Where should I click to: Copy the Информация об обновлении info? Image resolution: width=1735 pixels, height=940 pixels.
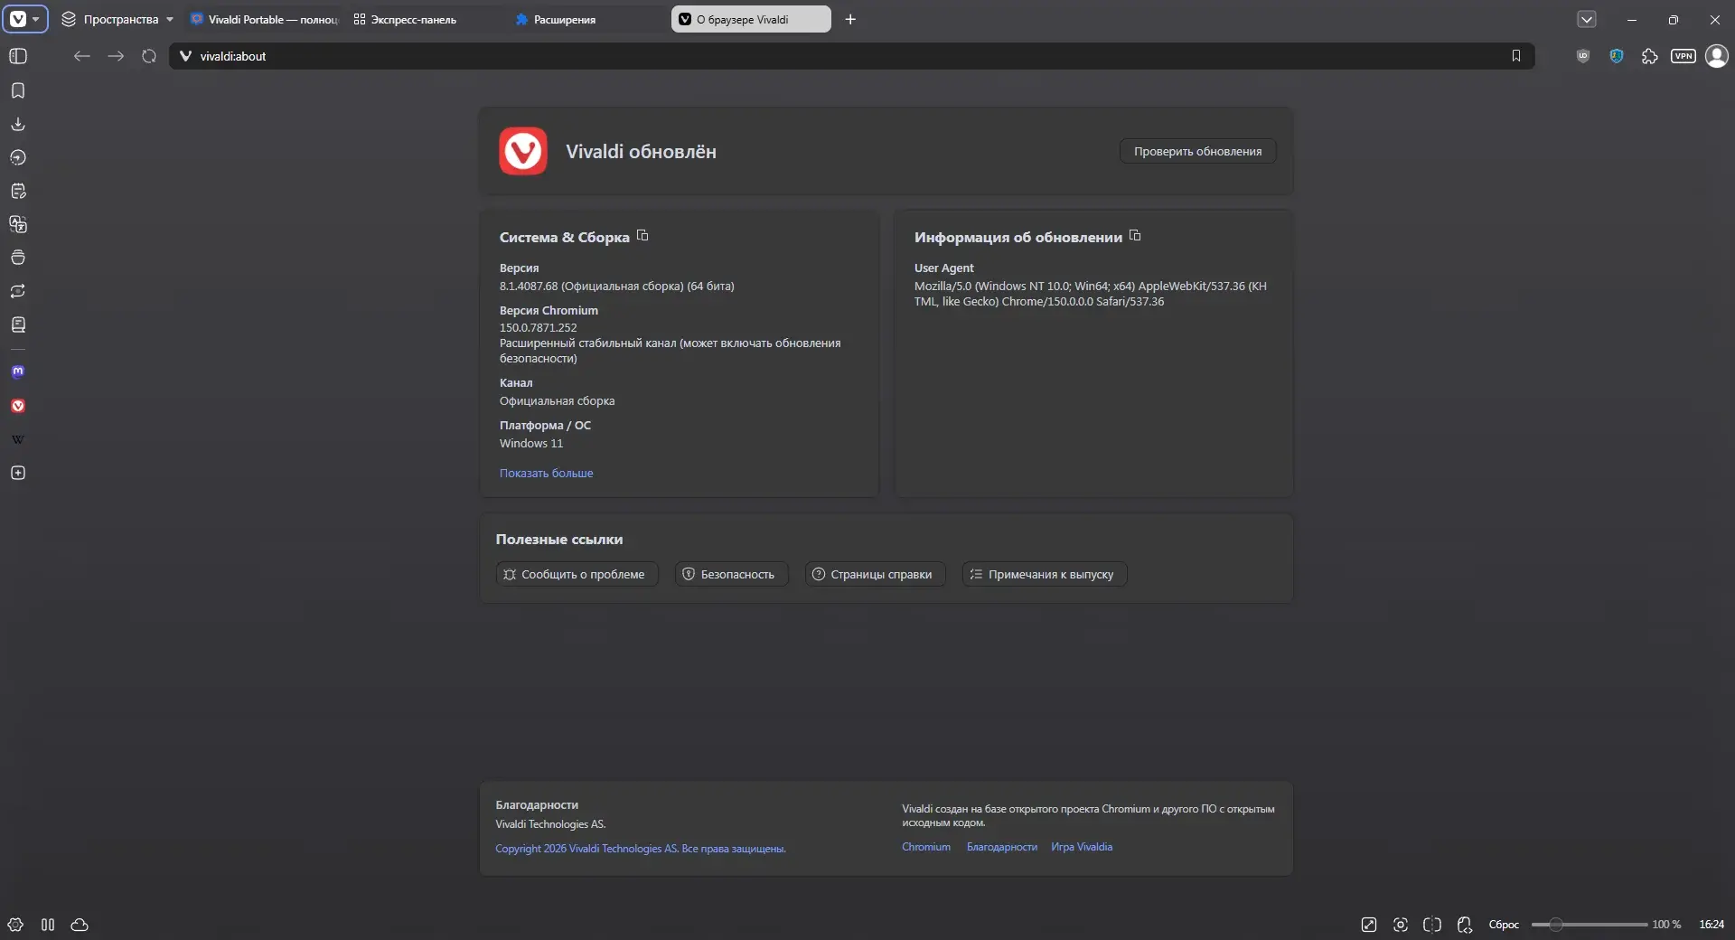pos(1135,236)
